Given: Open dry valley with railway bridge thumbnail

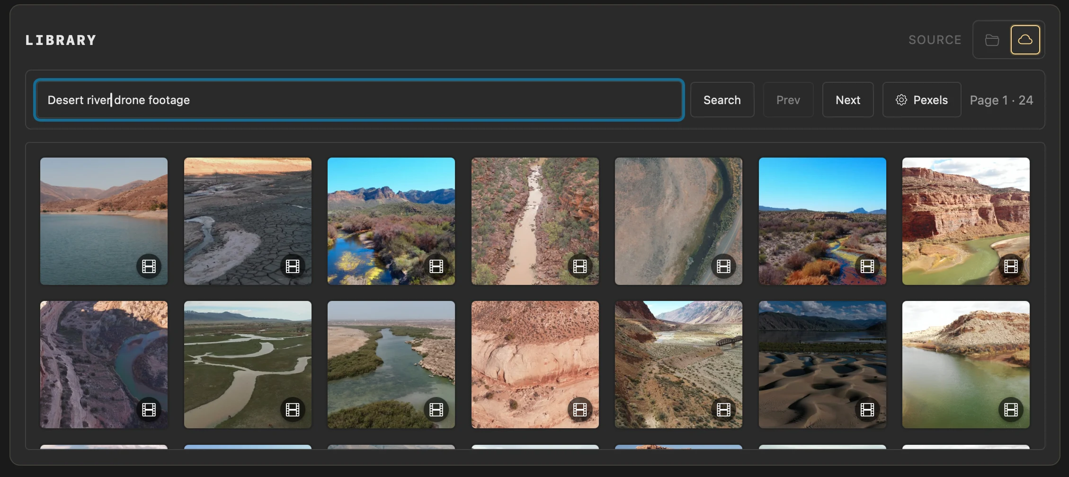Looking at the screenshot, I should (678, 364).
